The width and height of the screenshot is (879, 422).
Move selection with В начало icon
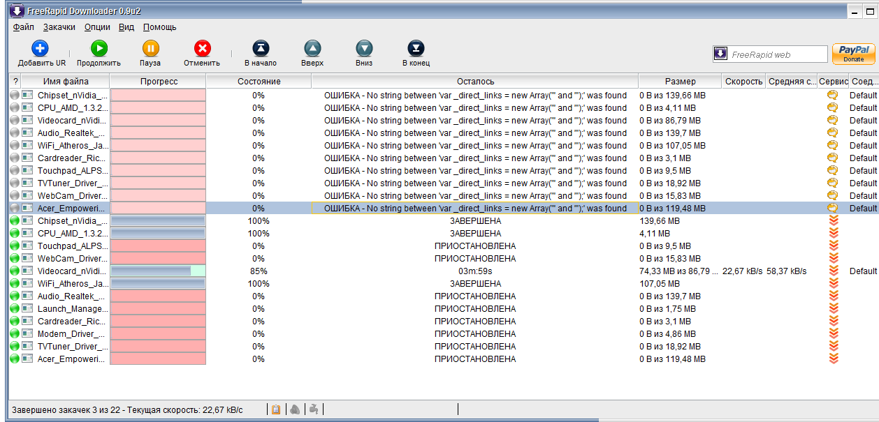[x=260, y=49]
